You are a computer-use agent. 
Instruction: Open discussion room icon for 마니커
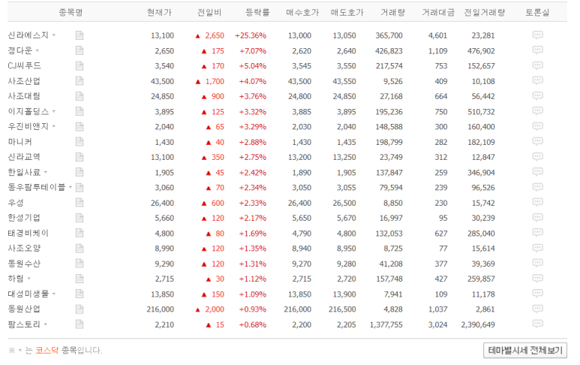pos(537,141)
